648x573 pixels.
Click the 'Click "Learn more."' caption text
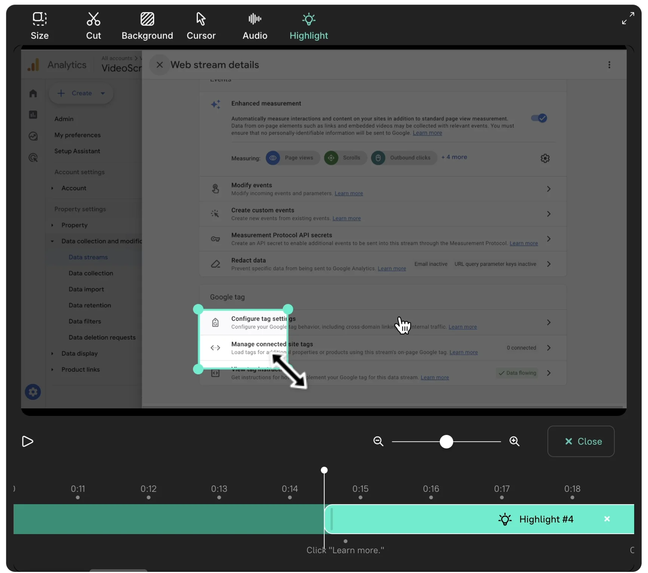345,550
